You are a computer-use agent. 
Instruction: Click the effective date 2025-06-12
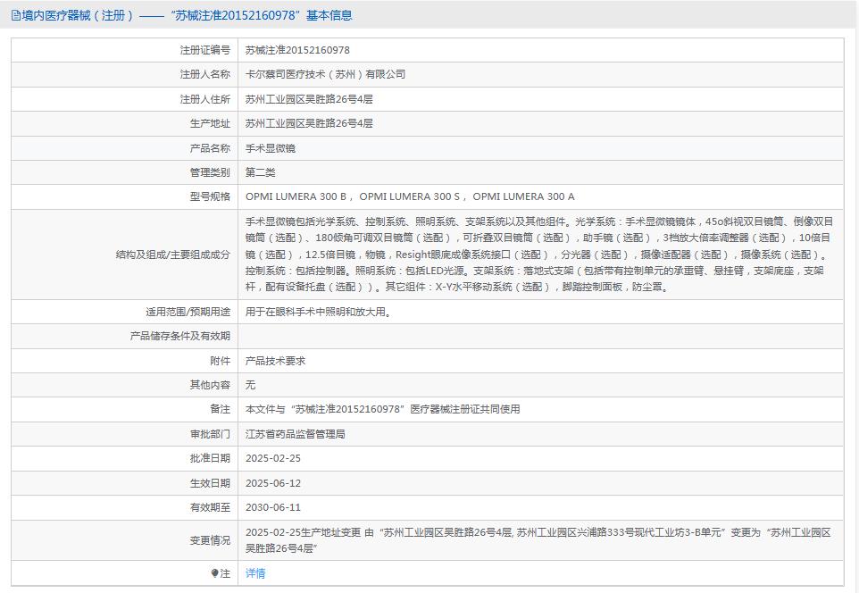[x=273, y=483]
